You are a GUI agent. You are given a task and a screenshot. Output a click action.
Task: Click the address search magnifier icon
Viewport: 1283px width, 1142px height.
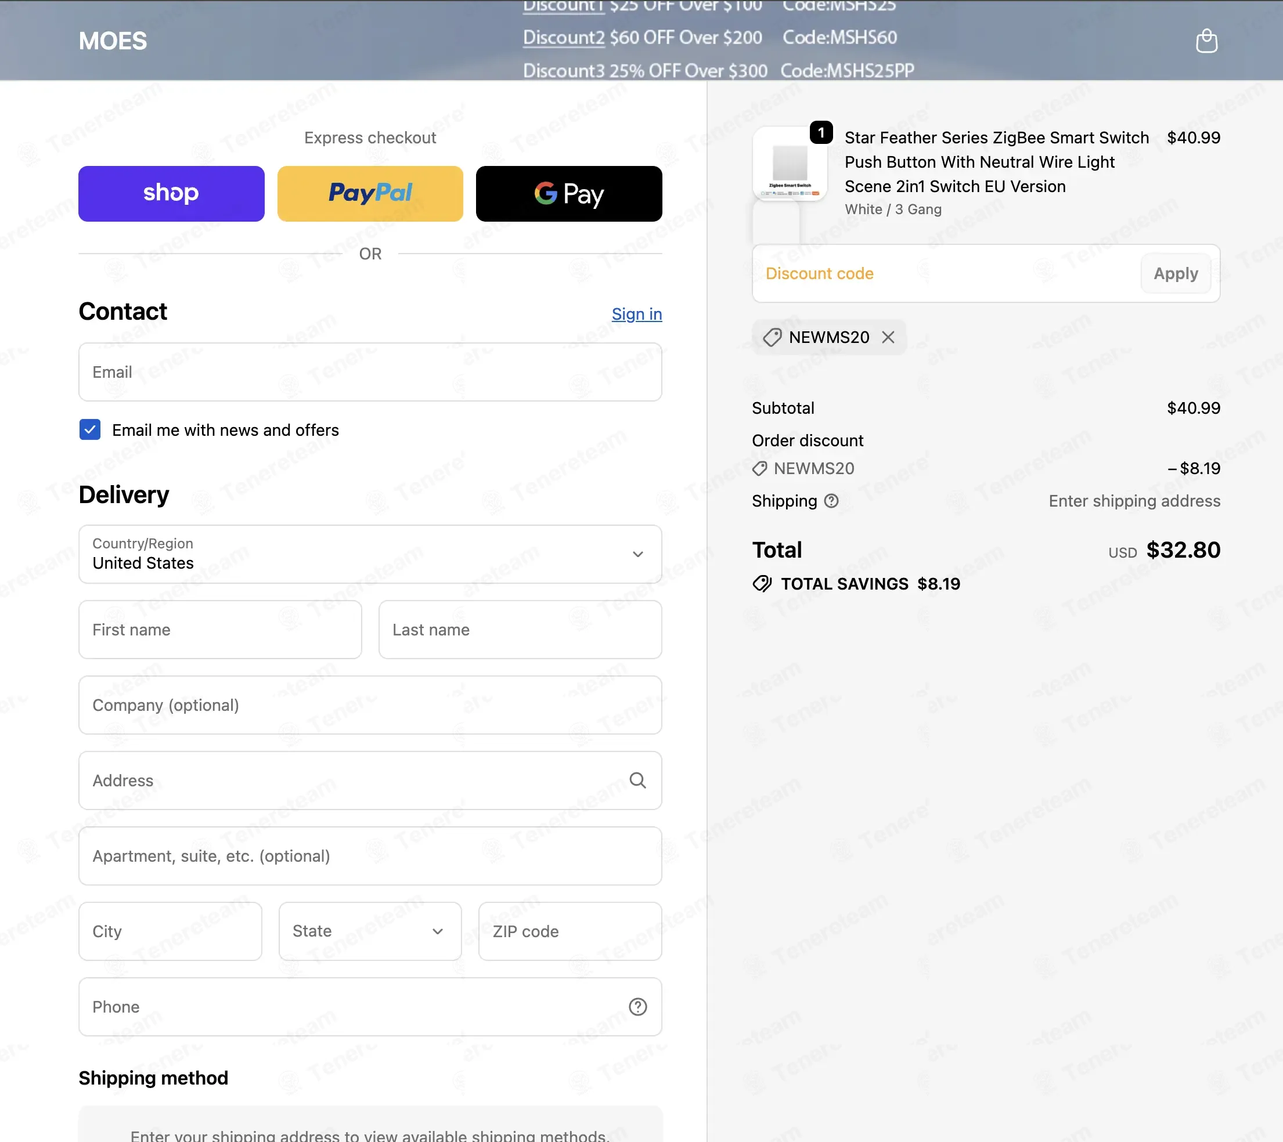tap(638, 780)
